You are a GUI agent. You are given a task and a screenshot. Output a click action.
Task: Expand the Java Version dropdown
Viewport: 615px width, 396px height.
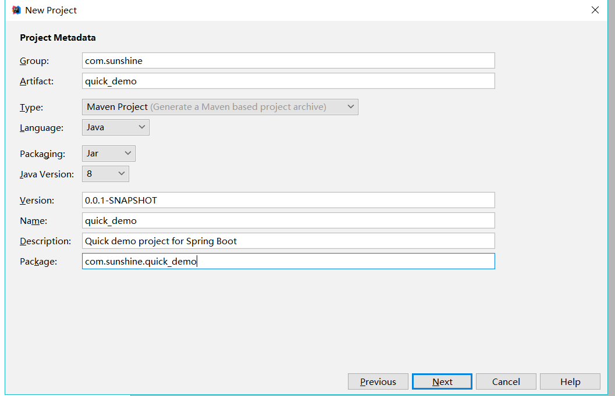(105, 174)
